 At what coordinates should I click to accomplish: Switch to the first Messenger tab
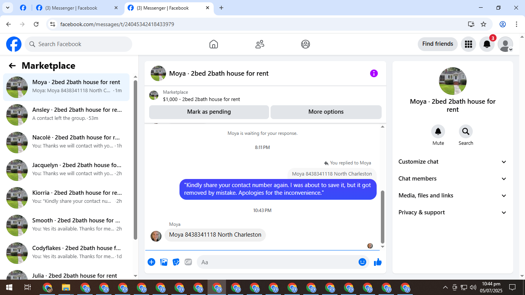(77, 8)
